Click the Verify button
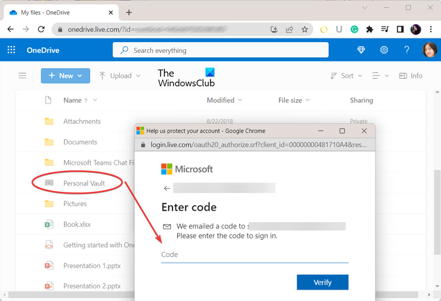Viewport: 441px width, 301px height. pos(323,282)
